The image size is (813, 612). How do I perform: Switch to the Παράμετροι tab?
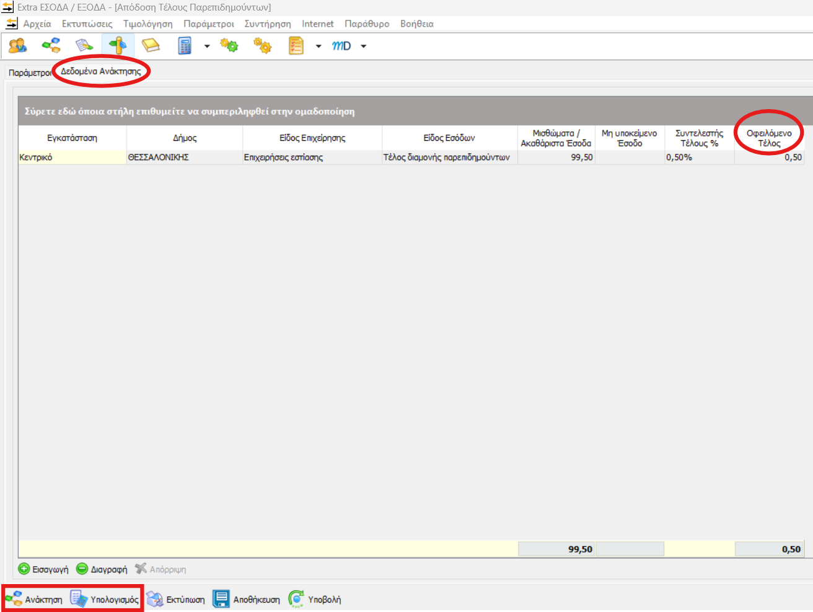coord(30,73)
